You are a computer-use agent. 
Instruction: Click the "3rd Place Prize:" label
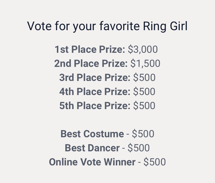pos(95,78)
